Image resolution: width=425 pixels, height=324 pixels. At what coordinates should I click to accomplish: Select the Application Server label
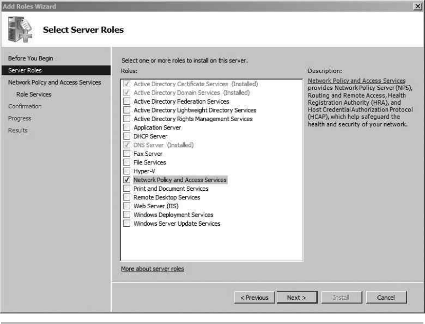tap(157, 127)
